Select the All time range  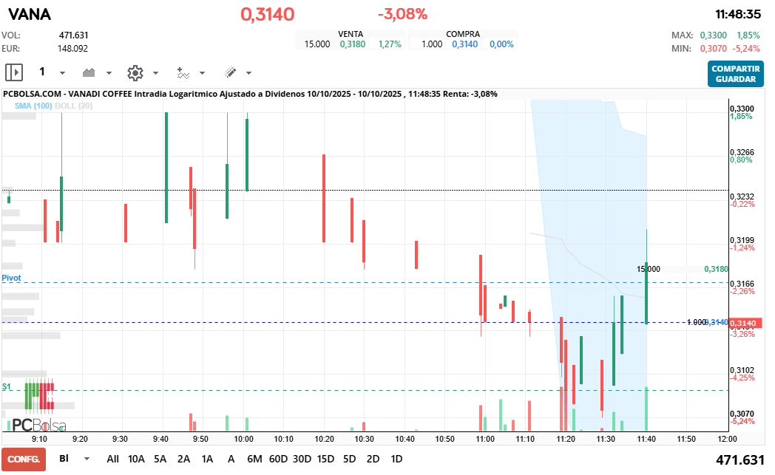[112, 459]
